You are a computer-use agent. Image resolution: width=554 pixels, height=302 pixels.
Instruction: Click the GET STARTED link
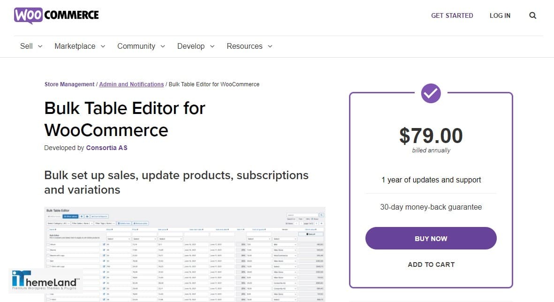452,15
